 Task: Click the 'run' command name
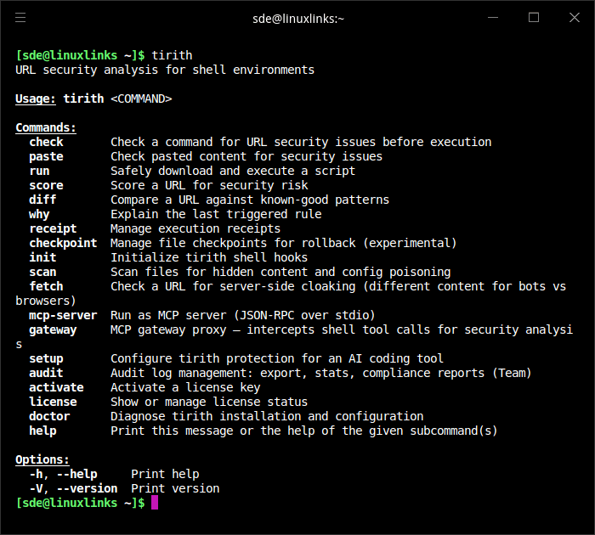[x=39, y=171]
